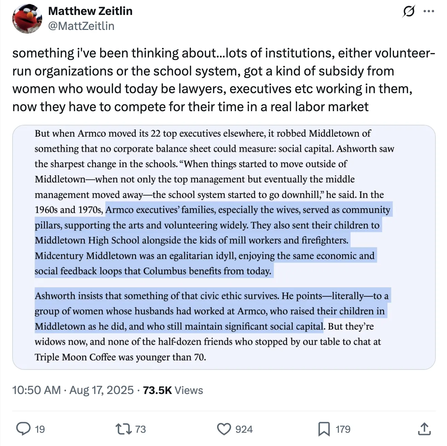This screenshot has height=446, width=447.
Task: Open Matthew Zeitlin's profile avatar
Action: (x=27, y=19)
